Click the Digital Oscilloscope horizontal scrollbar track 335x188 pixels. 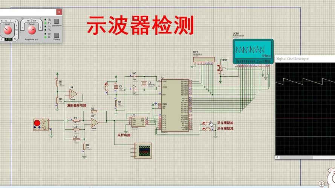(x=307, y=157)
